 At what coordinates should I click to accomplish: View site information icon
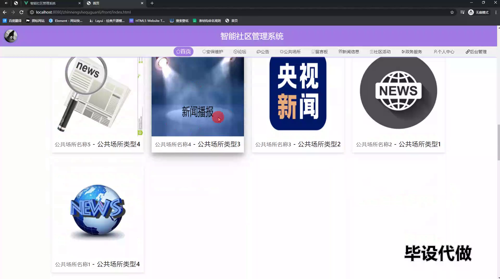pyautogui.click(x=32, y=12)
